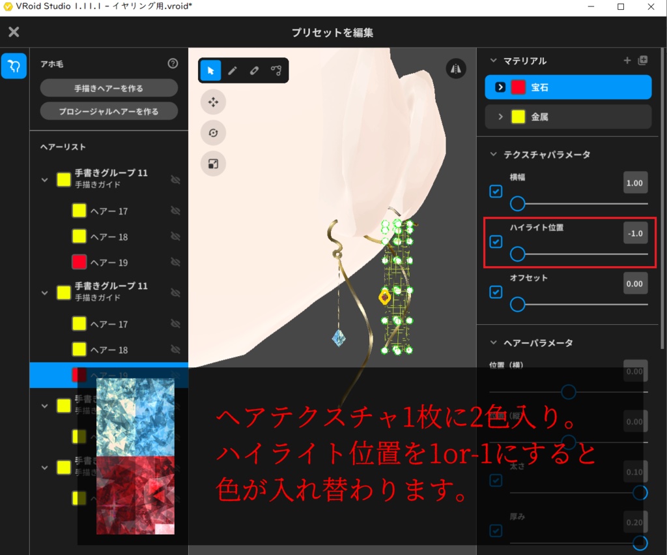The image size is (667, 555).
Task: Click the rotate camera icon
Action: [212, 133]
